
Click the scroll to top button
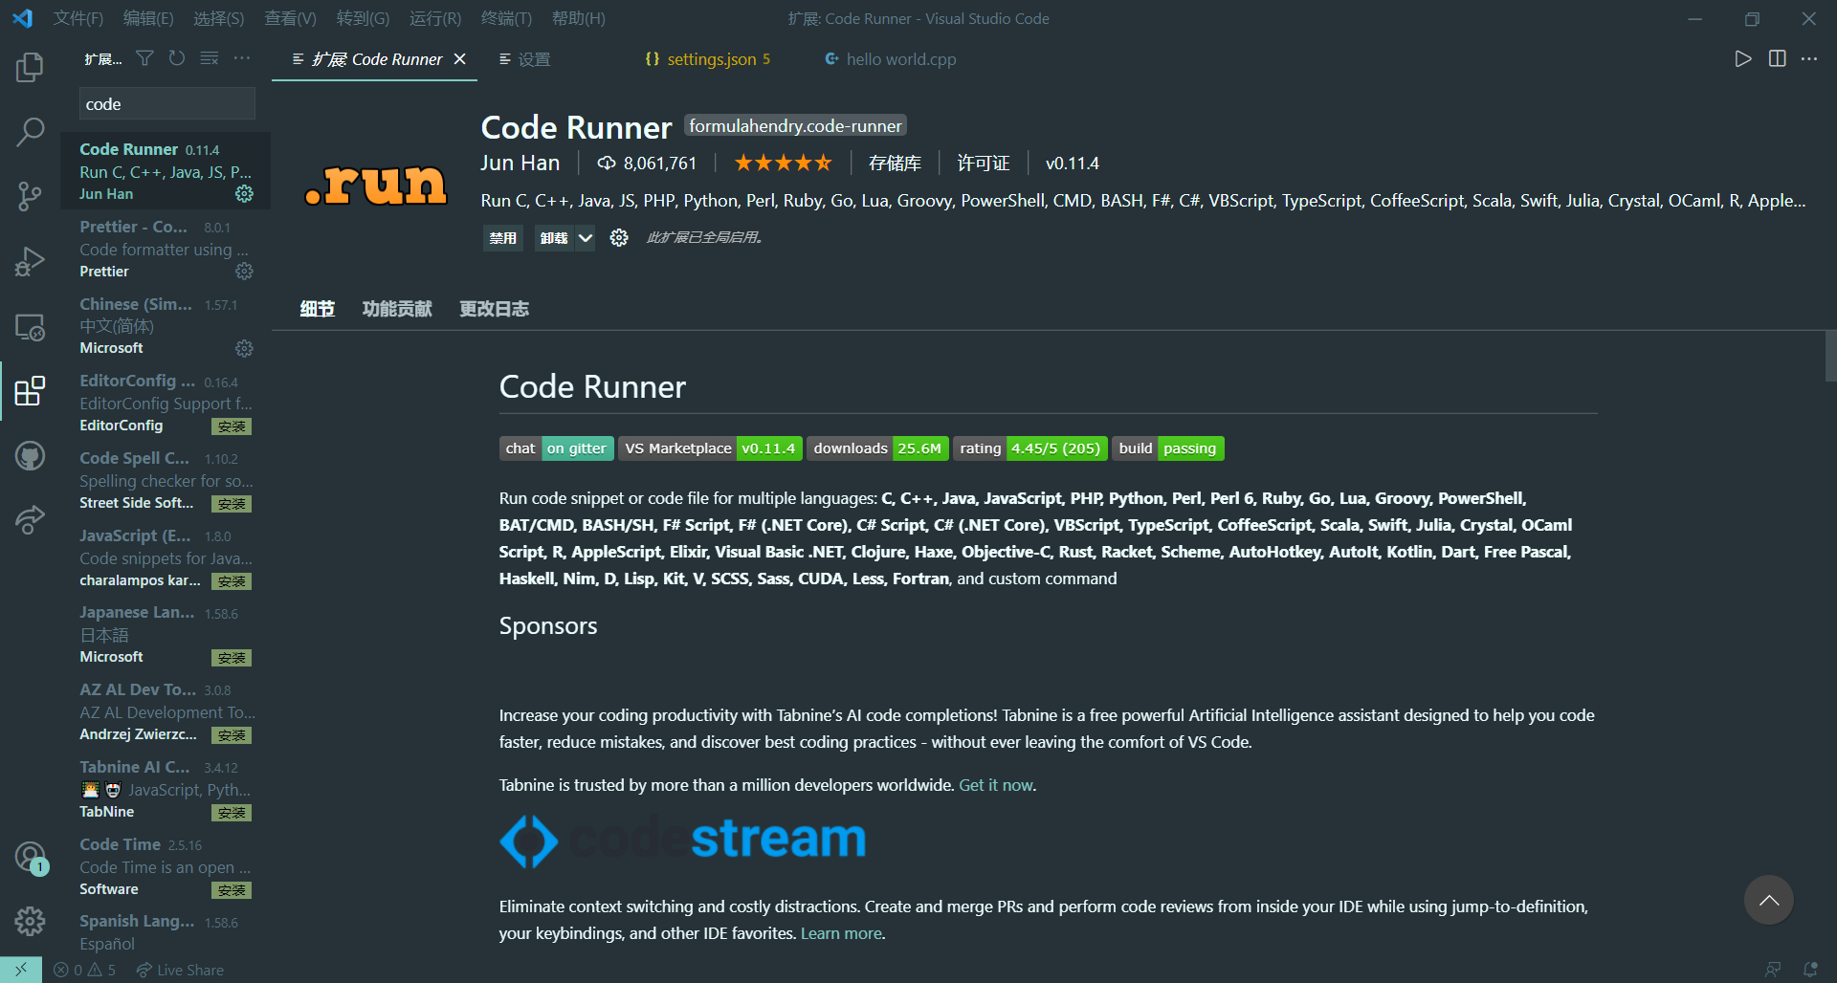click(1768, 900)
